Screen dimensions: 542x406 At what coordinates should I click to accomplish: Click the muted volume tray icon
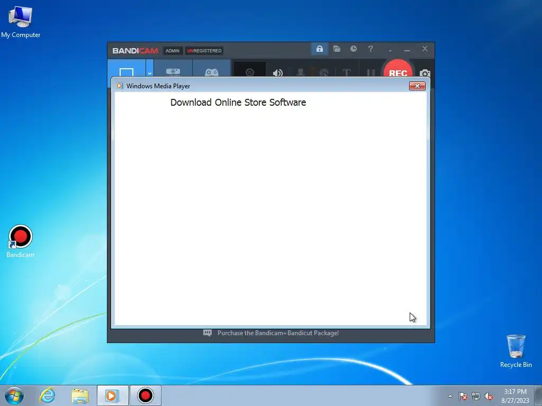point(489,396)
